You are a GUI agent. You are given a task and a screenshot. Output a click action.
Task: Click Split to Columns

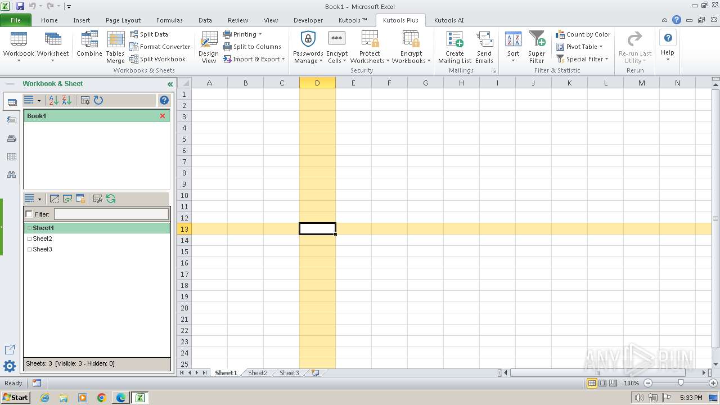[x=252, y=47]
